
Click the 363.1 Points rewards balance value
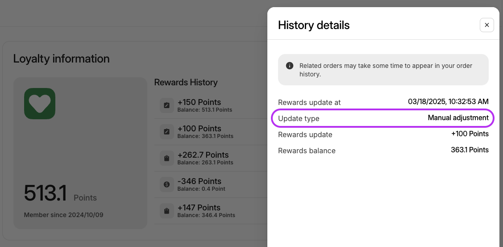point(470,150)
